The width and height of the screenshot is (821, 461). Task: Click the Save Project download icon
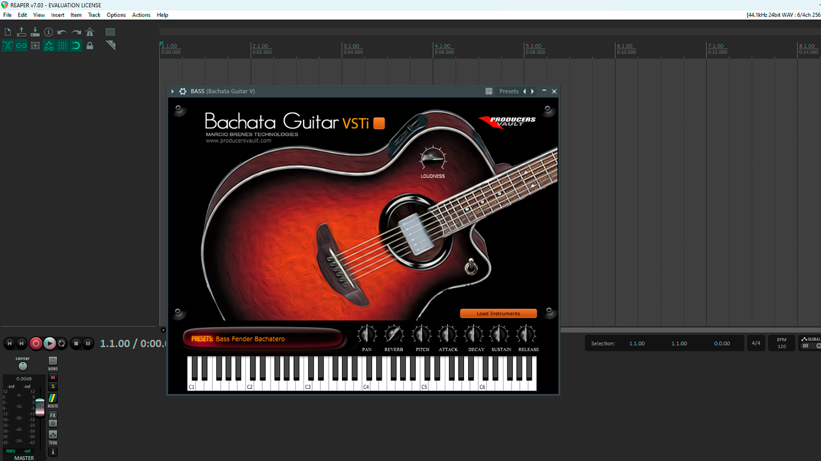[x=35, y=32]
